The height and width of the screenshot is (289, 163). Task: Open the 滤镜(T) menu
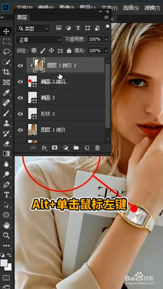coord(152,8)
